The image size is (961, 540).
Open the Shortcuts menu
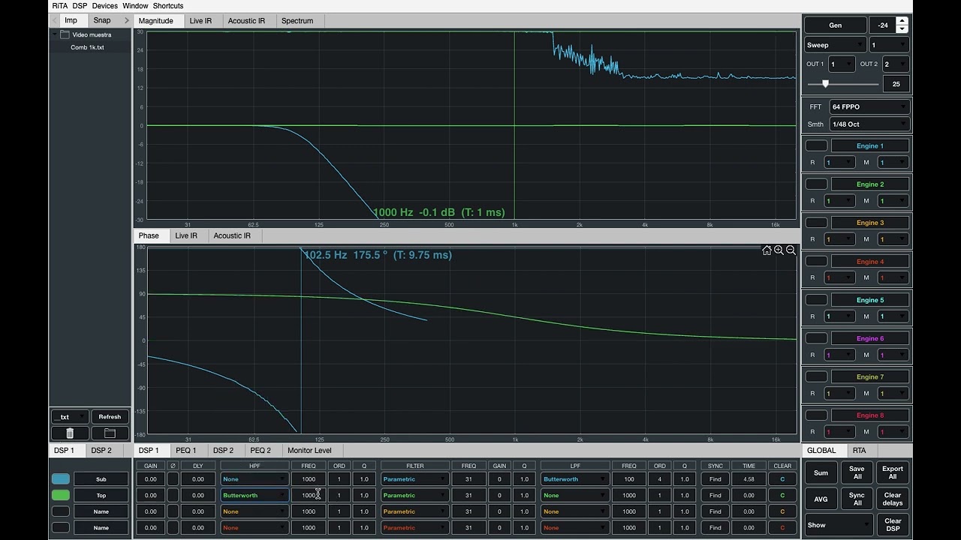[168, 6]
